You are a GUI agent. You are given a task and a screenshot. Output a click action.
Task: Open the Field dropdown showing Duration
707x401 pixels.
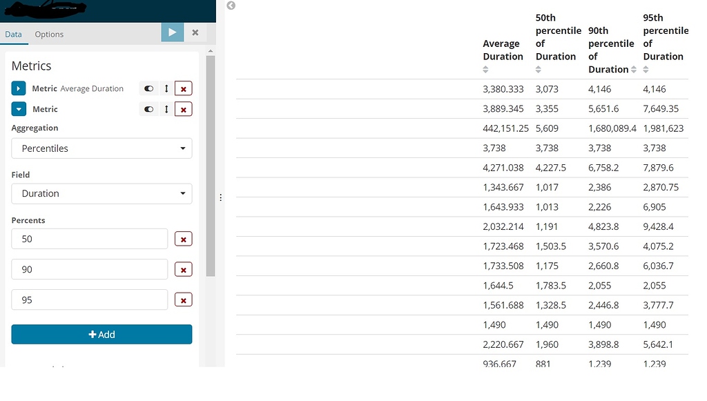pos(101,194)
